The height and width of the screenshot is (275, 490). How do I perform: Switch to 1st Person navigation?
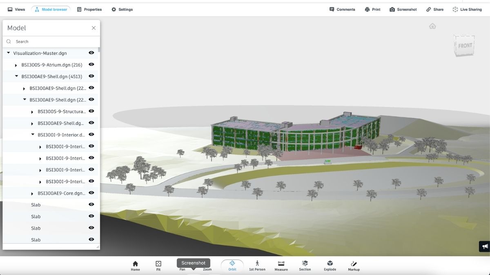click(x=257, y=266)
